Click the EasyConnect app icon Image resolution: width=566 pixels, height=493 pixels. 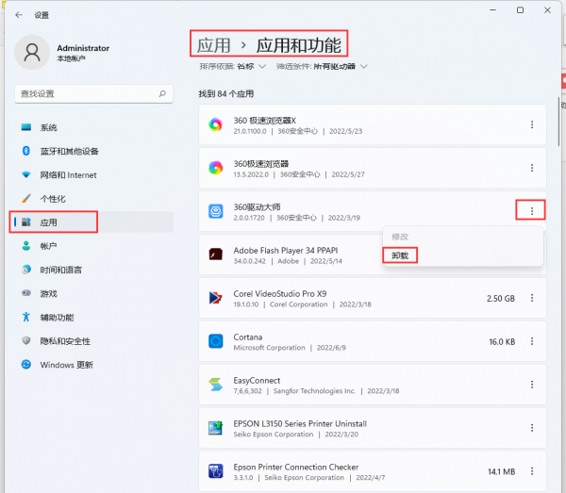coord(215,385)
